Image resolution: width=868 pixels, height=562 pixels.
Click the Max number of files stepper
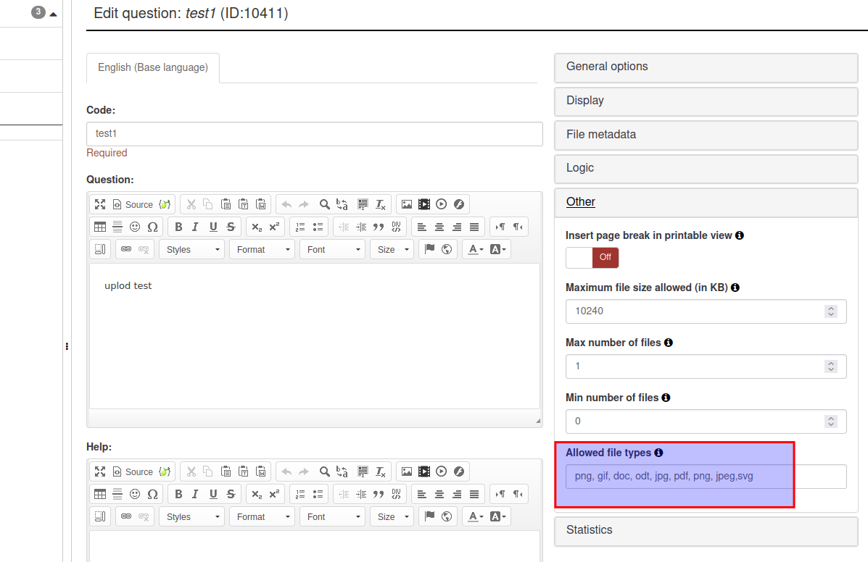pyautogui.click(x=831, y=366)
